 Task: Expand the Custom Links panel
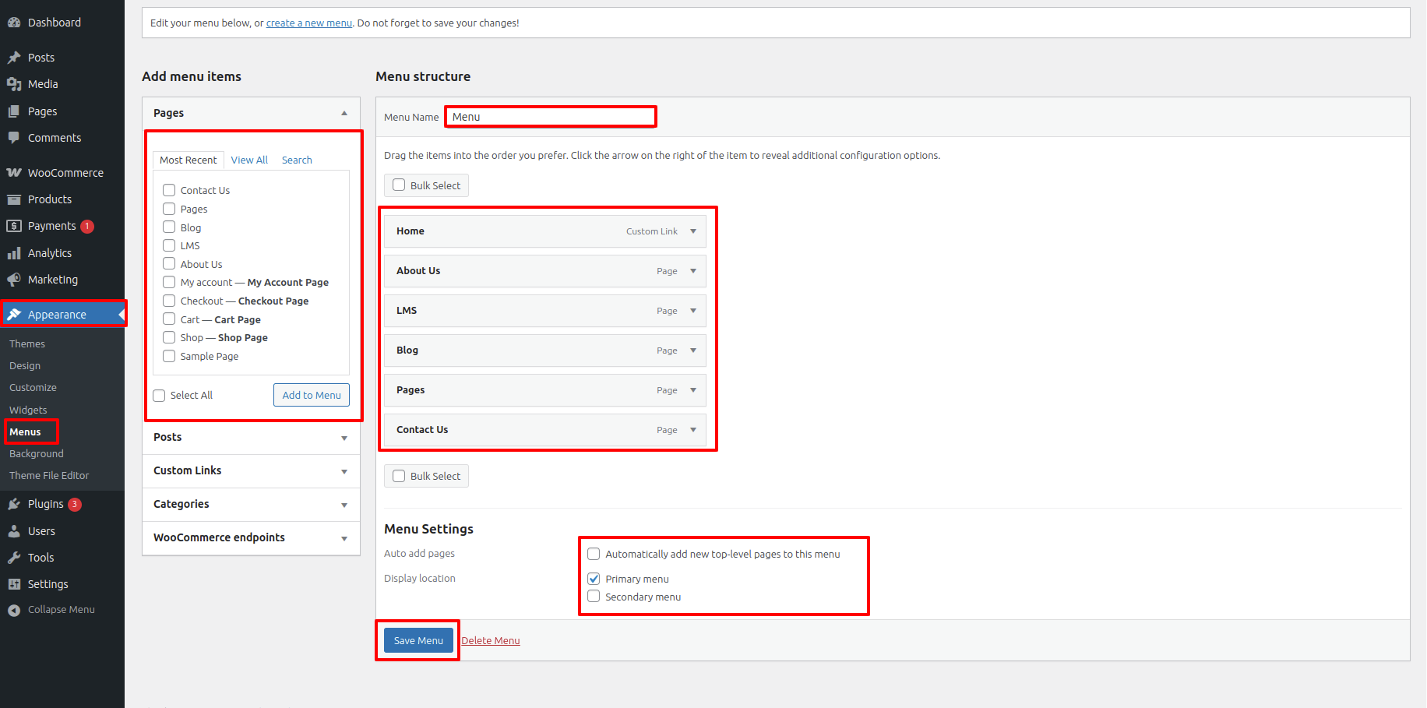point(344,471)
